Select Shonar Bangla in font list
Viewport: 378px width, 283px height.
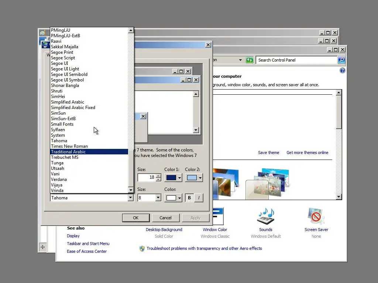tap(89, 85)
